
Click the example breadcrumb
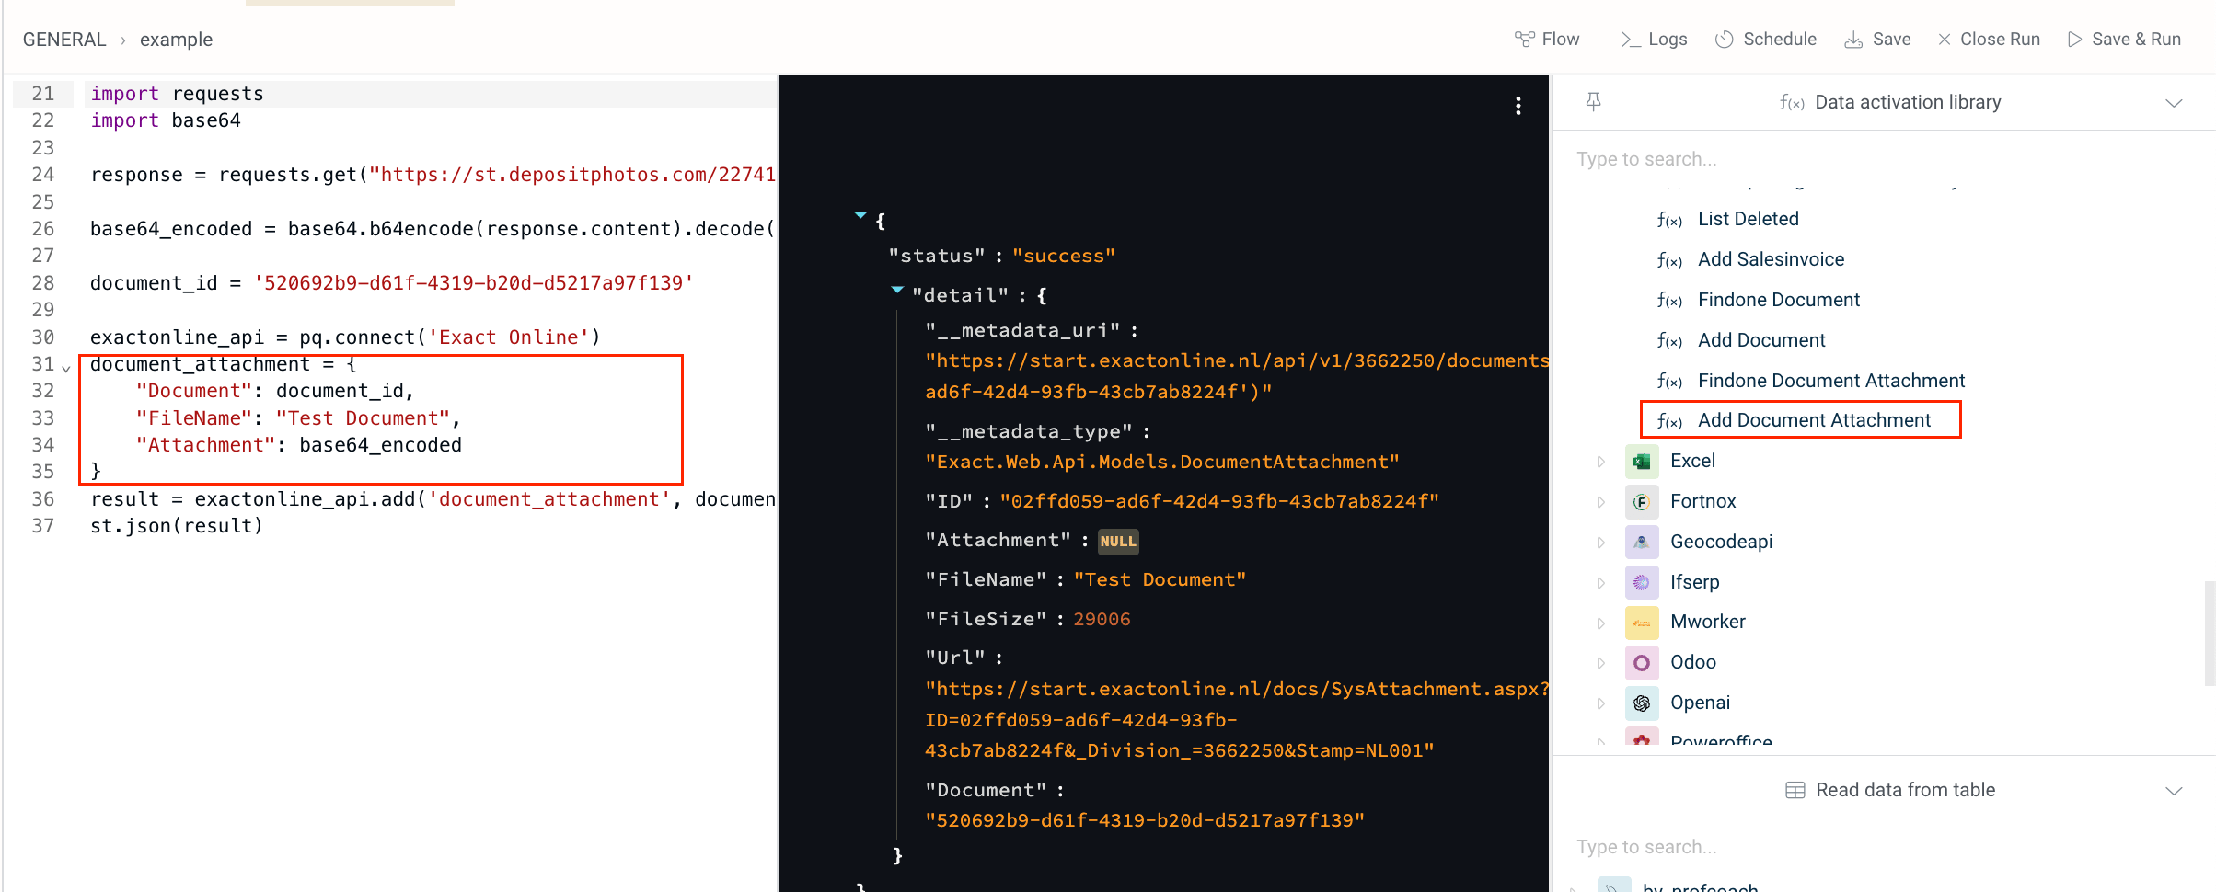click(x=176, y=40)
